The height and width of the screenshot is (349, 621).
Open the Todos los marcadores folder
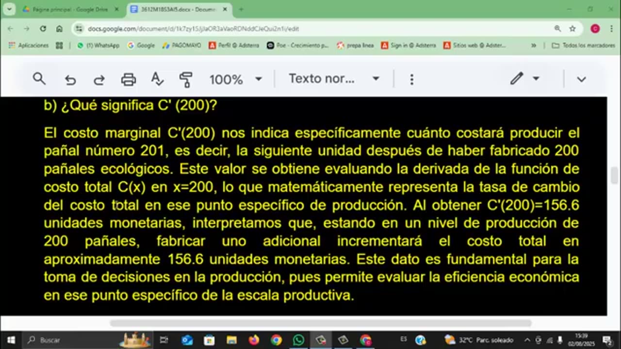(x=584, y=45)
